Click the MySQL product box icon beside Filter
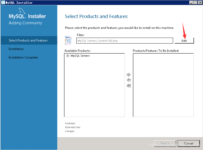The image size is (203, 150). point(68,41)
